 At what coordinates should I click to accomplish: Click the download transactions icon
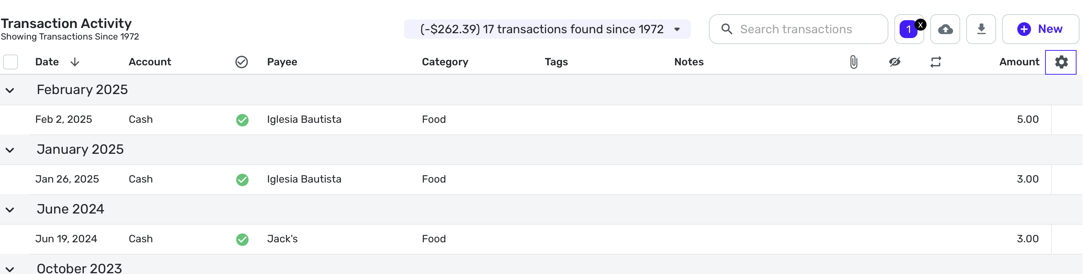pyautogui.click(x=980, y=29)
